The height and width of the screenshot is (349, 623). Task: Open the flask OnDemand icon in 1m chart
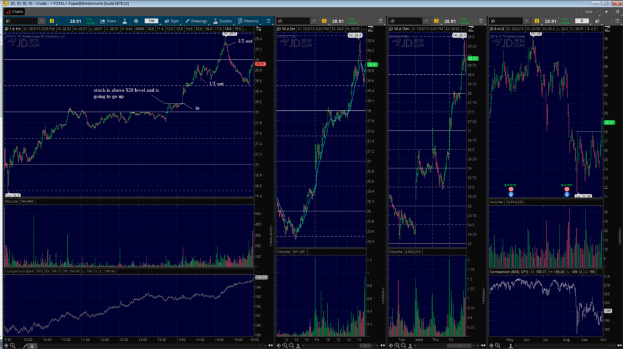[x=125, y=21]
